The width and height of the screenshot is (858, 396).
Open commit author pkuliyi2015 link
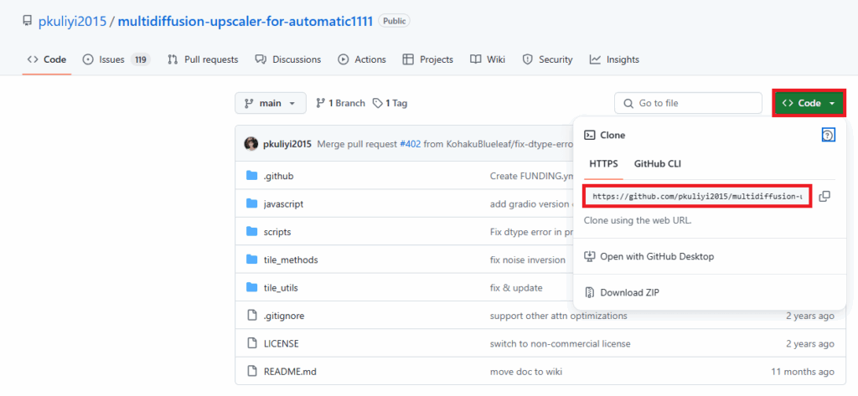point(287,144)
